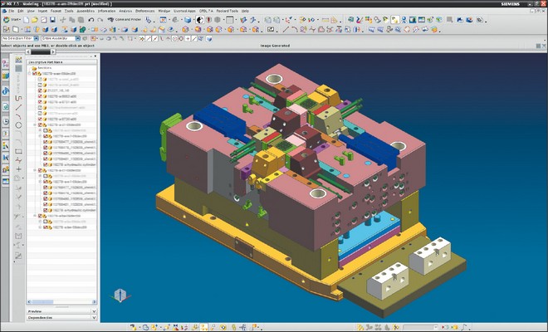Click the Arc sketch tool icon
The image size is (548, 332).
18,117
